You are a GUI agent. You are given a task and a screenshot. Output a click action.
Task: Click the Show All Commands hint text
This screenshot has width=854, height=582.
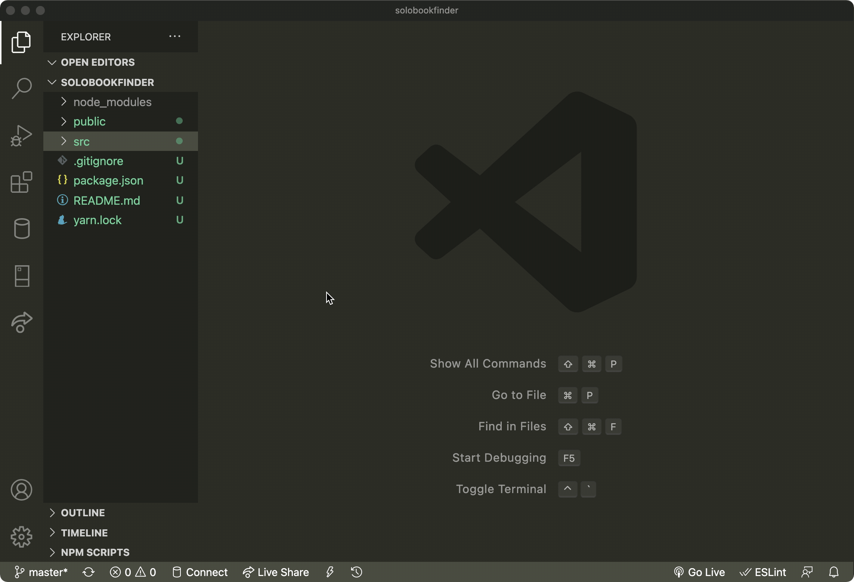pos(488,363)
